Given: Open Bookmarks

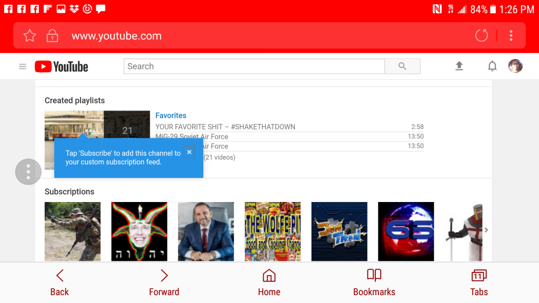Looking at the screenshot, I should [x=374, y=282].
